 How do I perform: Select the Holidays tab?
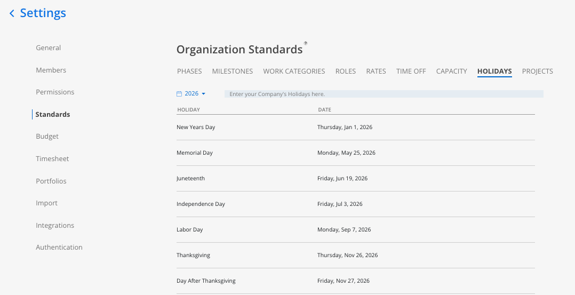pos(494,71)
